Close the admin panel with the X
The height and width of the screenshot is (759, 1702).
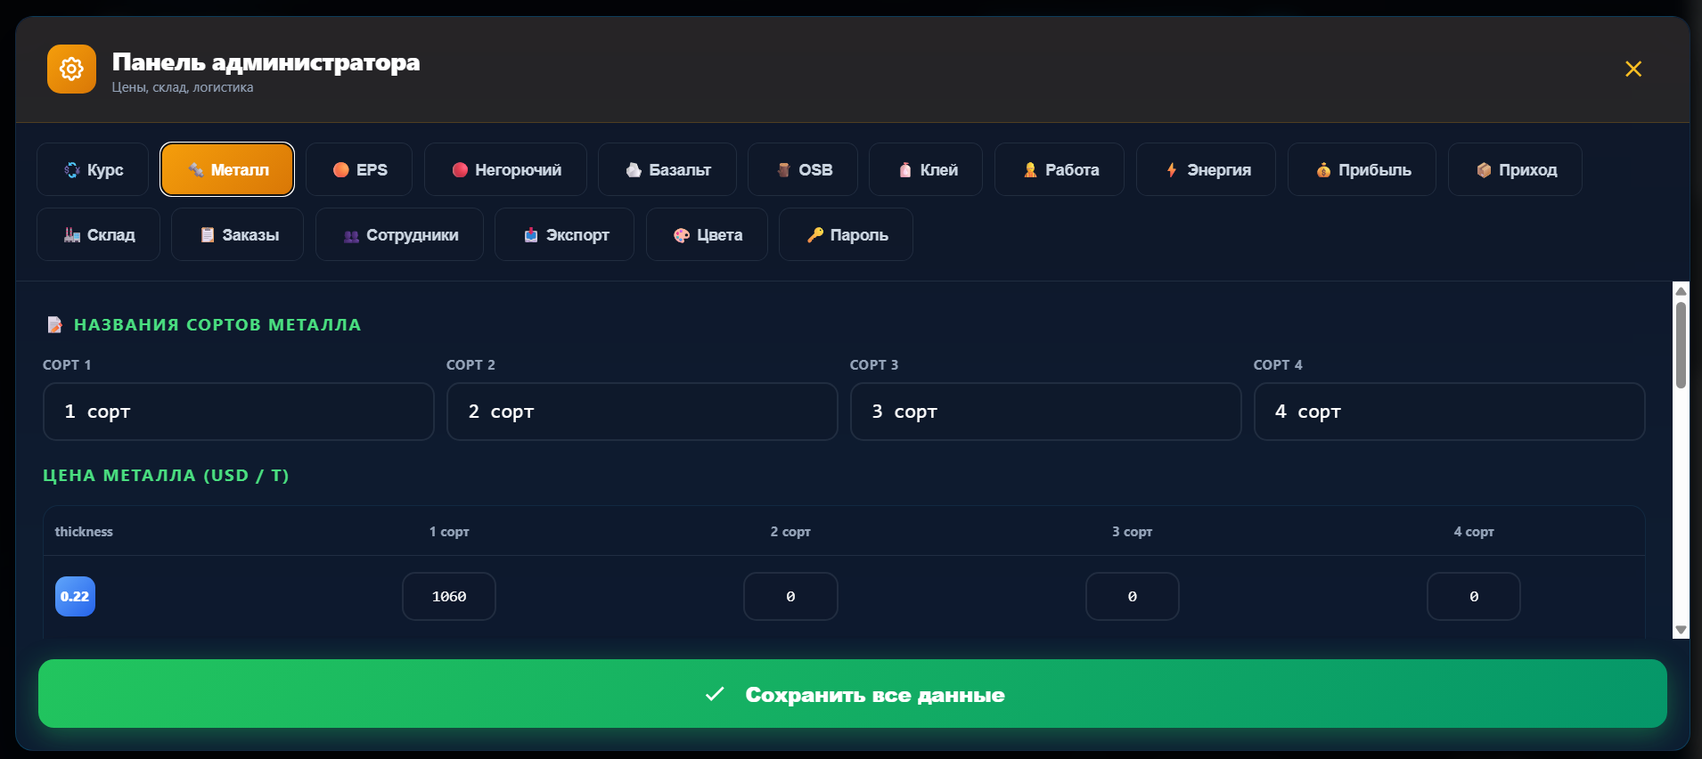click(x=1633, y=69)
